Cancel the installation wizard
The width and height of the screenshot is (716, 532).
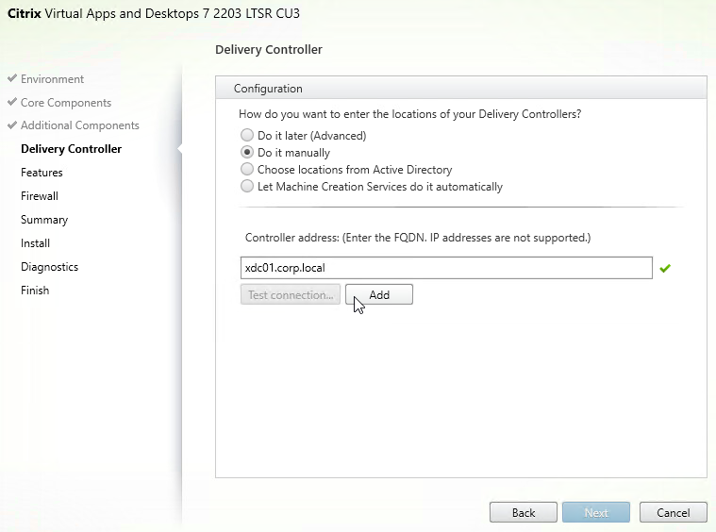tap(673, 512)
